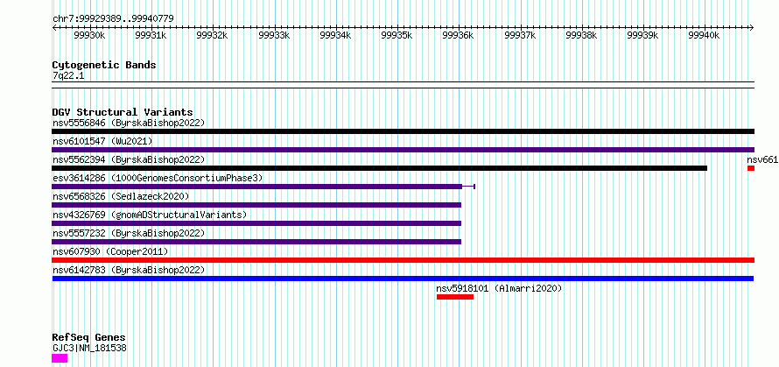779x367 pixels.
Task: Select the nsv4326769 gnomAD variant bar
Action: tap(256, 223)
